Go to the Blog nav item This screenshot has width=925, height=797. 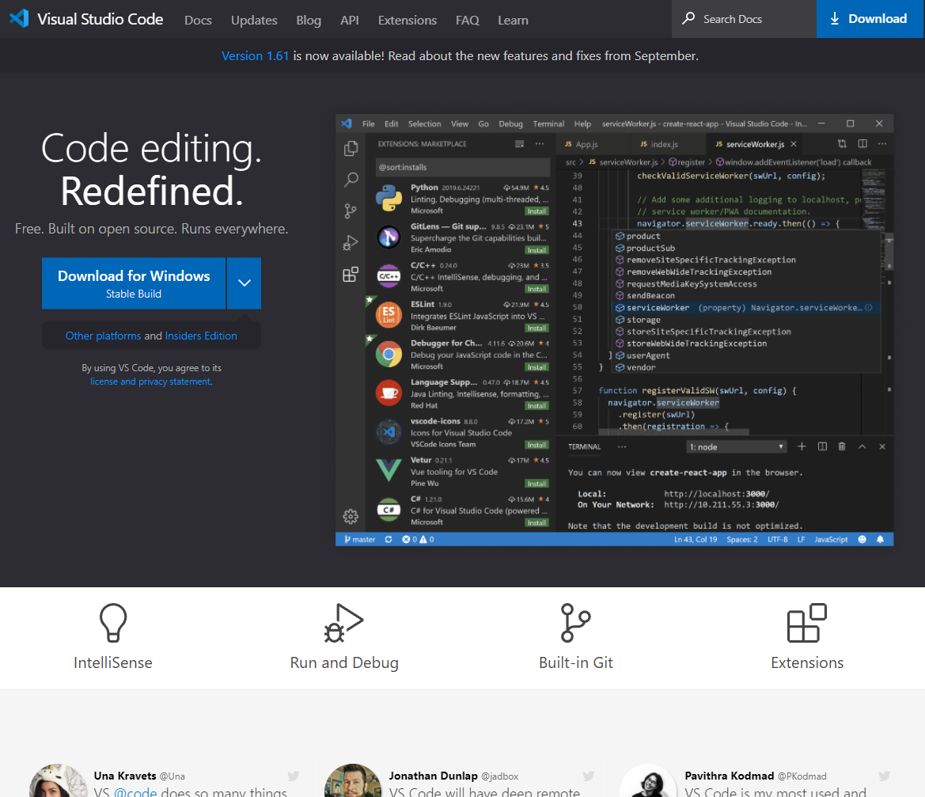pos(309,20)
